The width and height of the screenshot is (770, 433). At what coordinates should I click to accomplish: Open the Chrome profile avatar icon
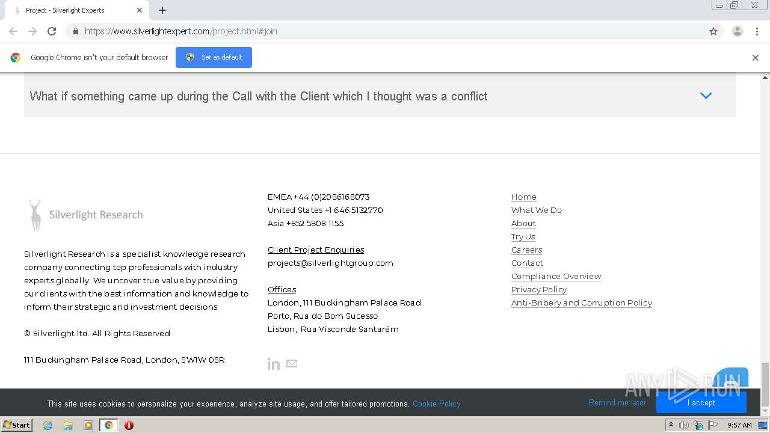(738, 31)
